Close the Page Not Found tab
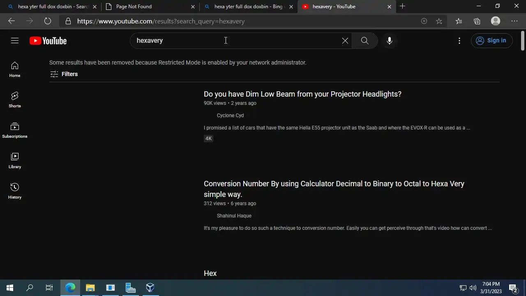This screenshot has width=526, height=296. click(x=193, y=7)
